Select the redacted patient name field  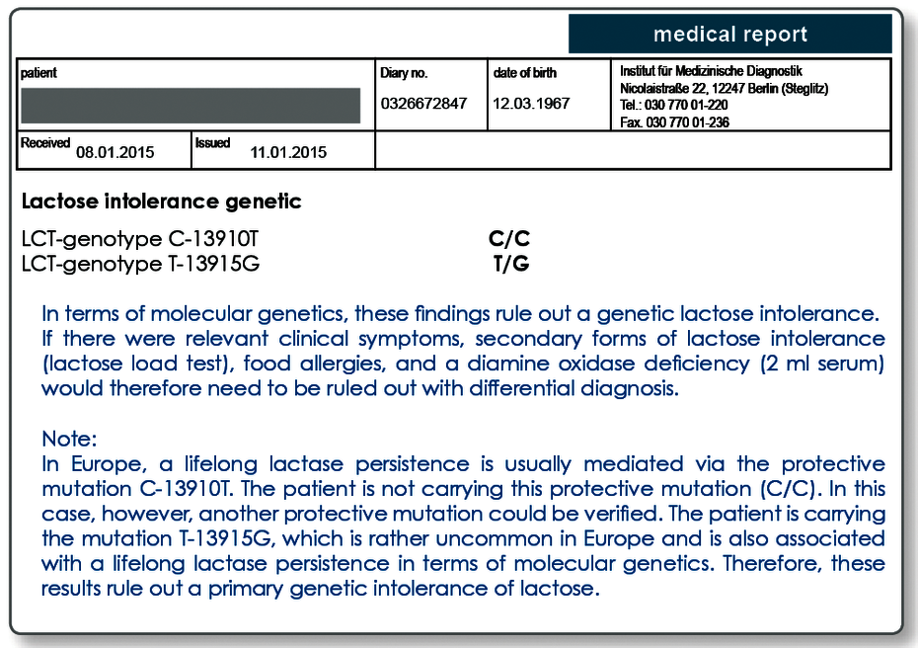191,106
